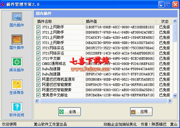Click the vertical scrollbar thumb
This screenshot has width=180, height=128.
click(175, 33)
